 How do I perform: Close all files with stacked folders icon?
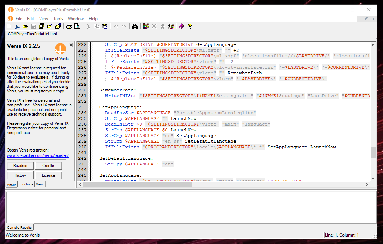(x=58, y=26)
